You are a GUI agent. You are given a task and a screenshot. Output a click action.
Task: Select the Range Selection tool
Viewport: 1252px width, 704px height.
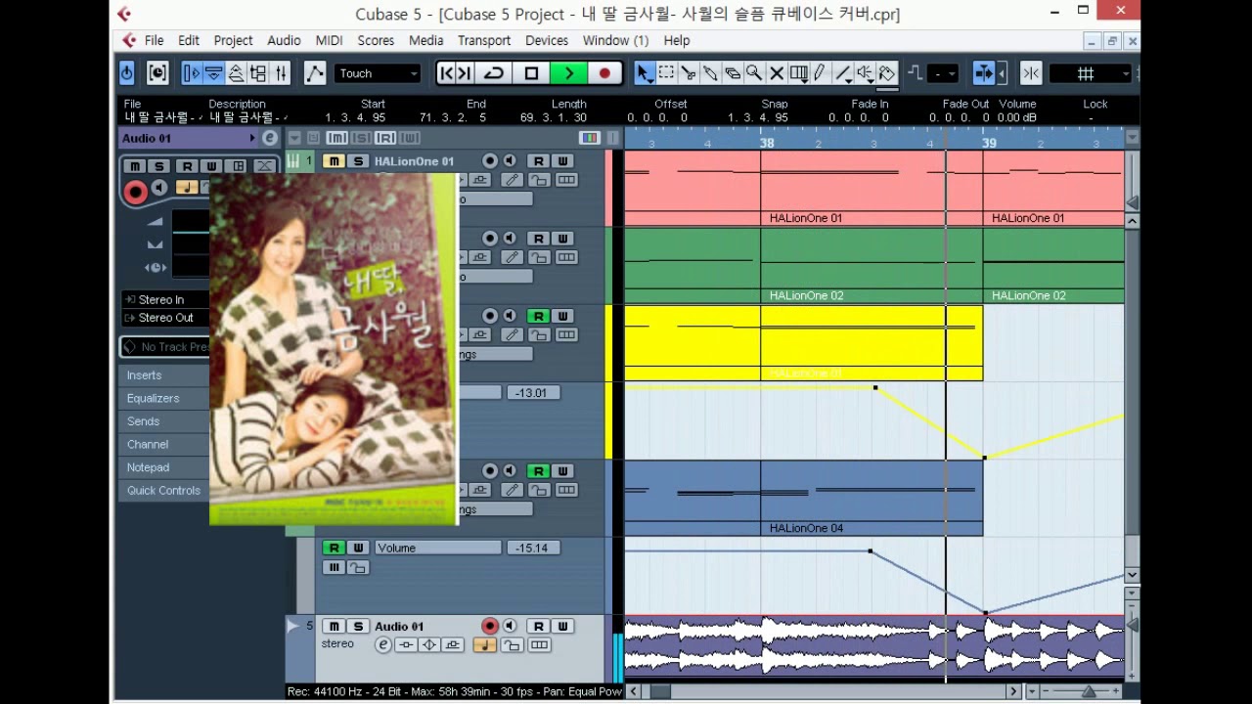click(666, 73)
